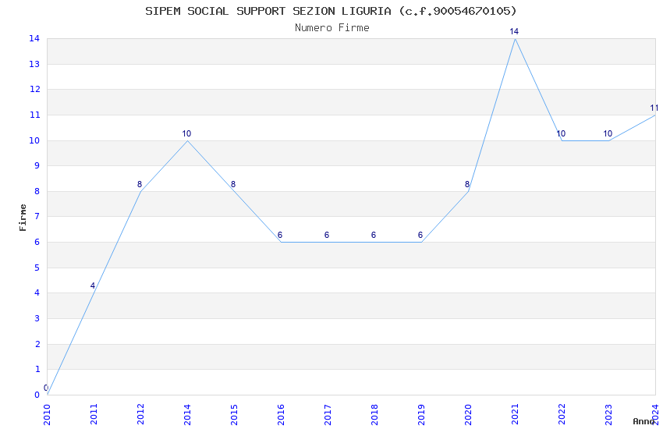Click the Firme y-axis label
Viewport: 663px width, 429px height.
point(23,218)
